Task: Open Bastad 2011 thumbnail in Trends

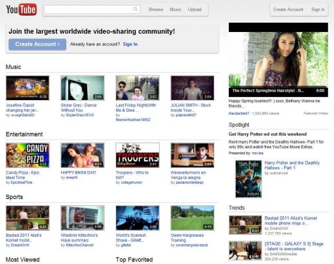Action: (245, 225)
